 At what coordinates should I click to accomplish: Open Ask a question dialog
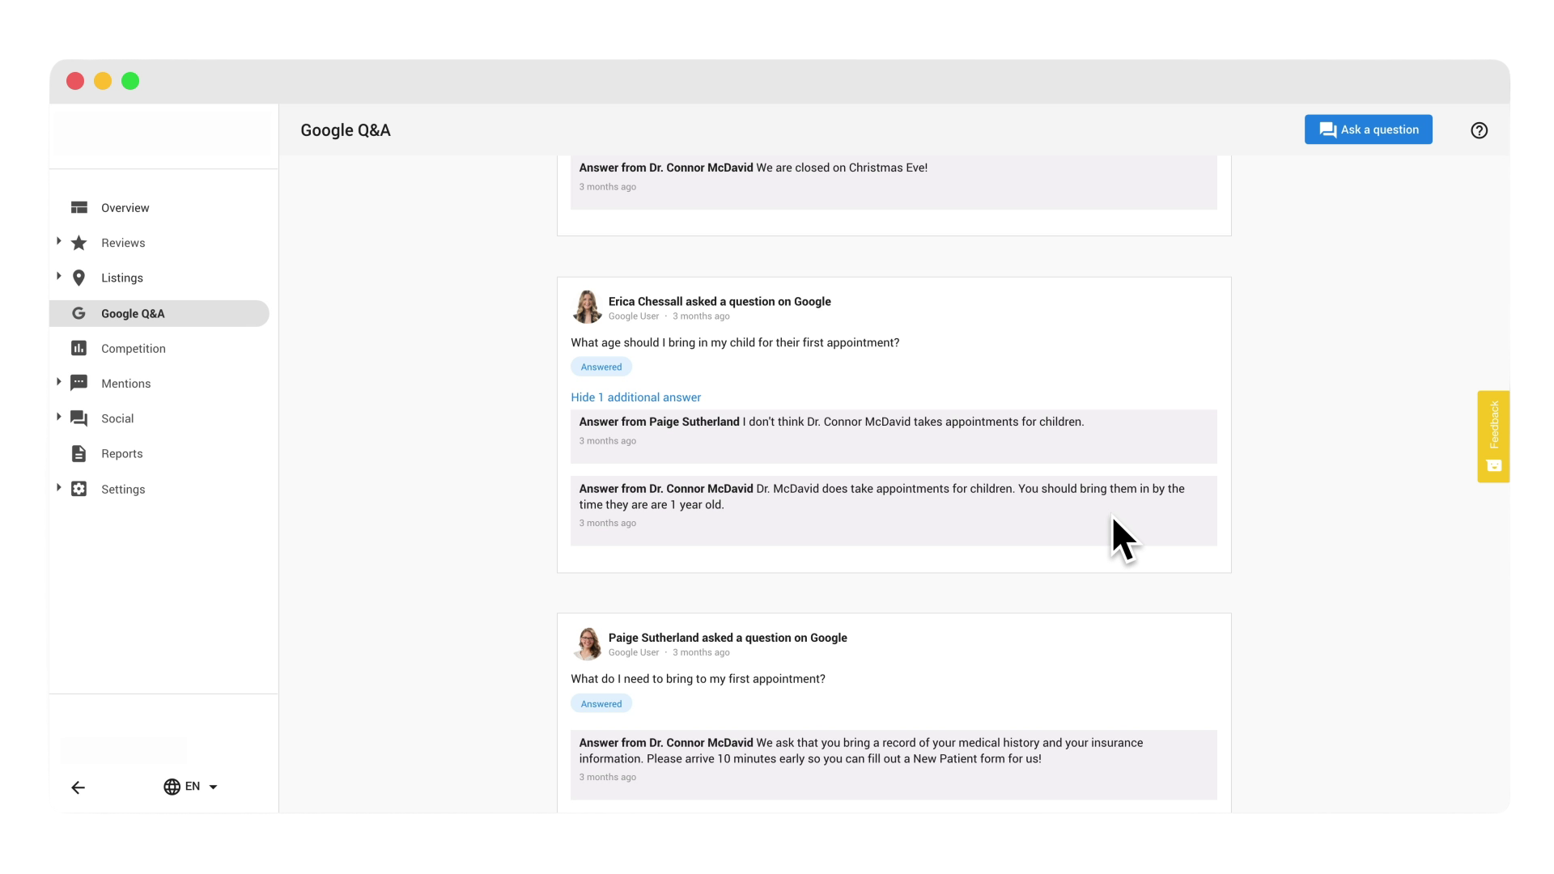click(1369, 129)
